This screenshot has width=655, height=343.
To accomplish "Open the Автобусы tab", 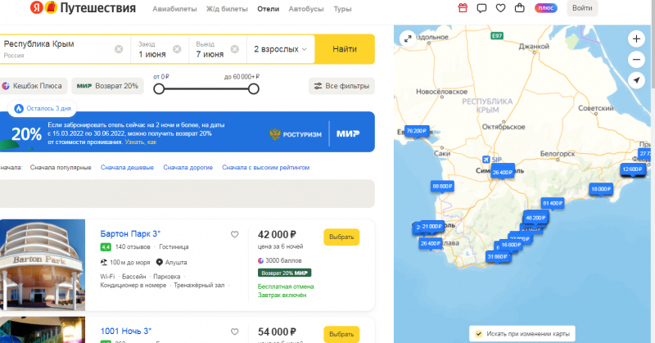I will (306, 9).
